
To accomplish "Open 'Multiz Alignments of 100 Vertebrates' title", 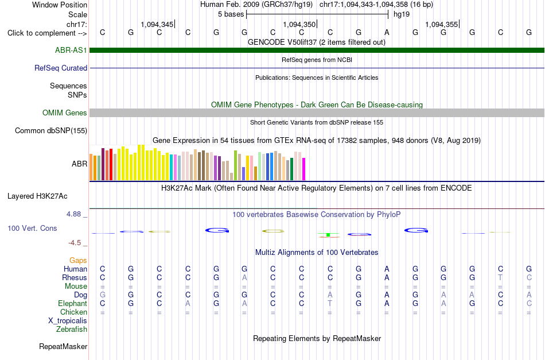I will tap(317, 253).
